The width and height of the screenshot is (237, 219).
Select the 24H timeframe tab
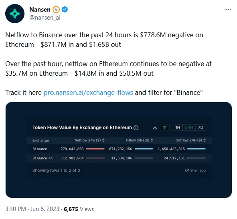point(189,128)
